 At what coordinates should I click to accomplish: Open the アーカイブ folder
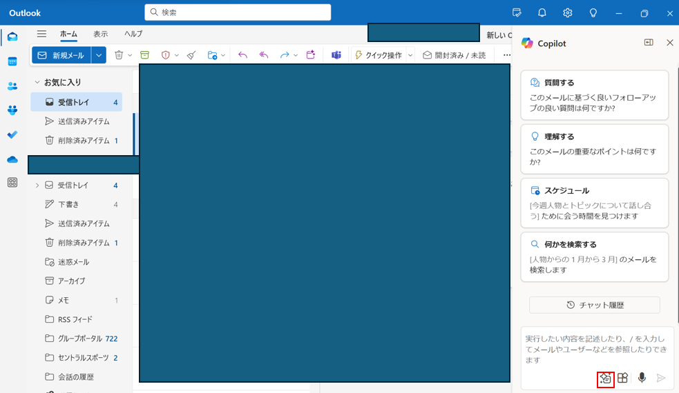tap(76, 281)
